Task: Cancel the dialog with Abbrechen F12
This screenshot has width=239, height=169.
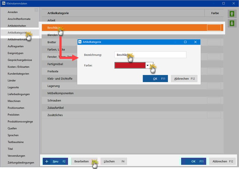Action: coord(184,79)
